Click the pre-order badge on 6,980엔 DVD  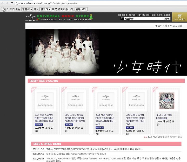tap(39, 125)
